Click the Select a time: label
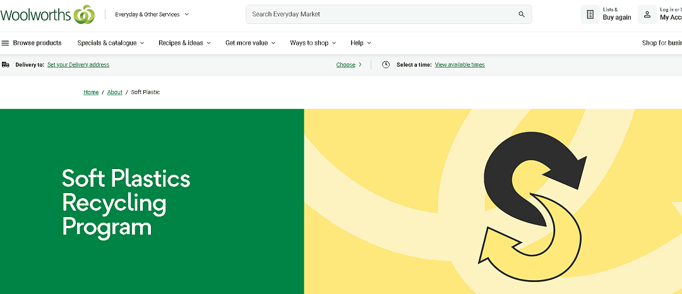Image resolution: width=682 pixels, height=294 pixels. (414, 65)
